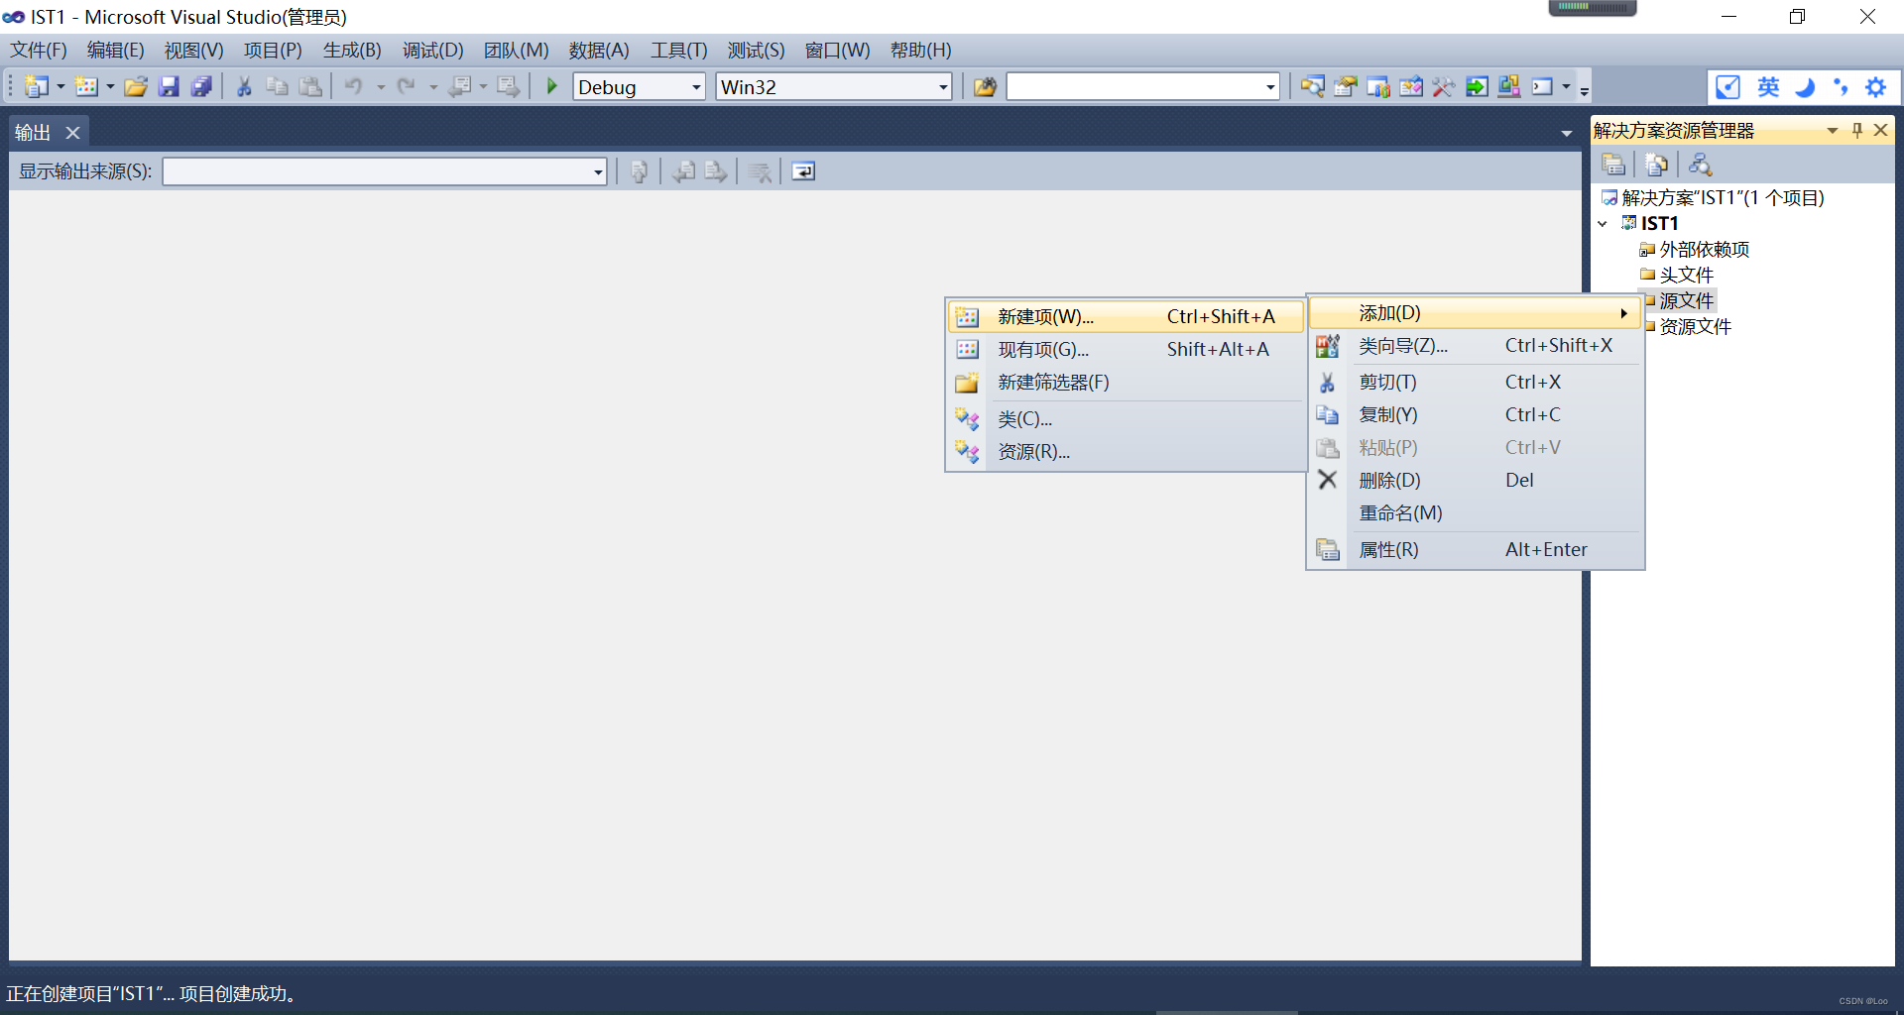Open the document tab list dropdown arrow
Image resolution: width=1904 pixels, height=1015 pixels.
[x=1567, y=133]
